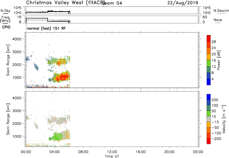This screenshot has height=158, width=229.
Task: Click the 'CPID' row label
Action: (6, 27)
